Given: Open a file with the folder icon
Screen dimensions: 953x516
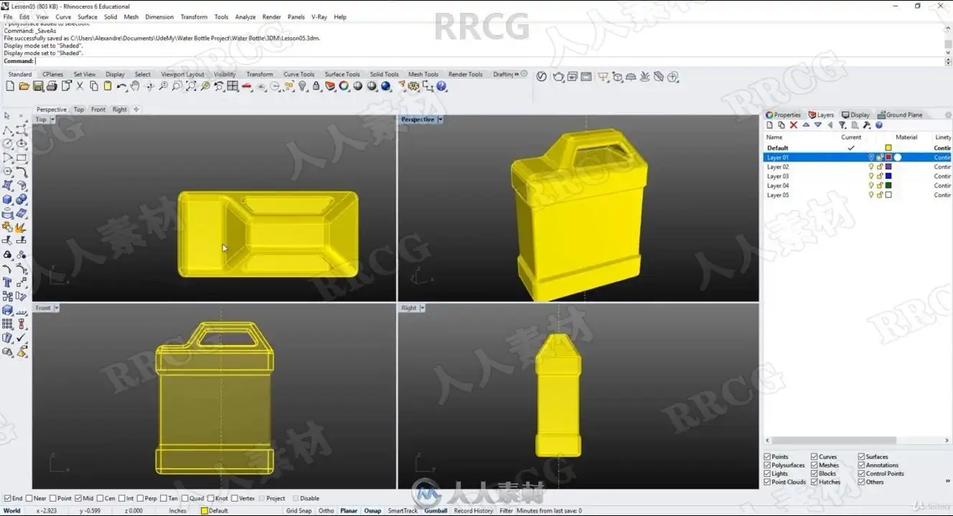Looking at the screenshot, I should click(x=24, y=86).
